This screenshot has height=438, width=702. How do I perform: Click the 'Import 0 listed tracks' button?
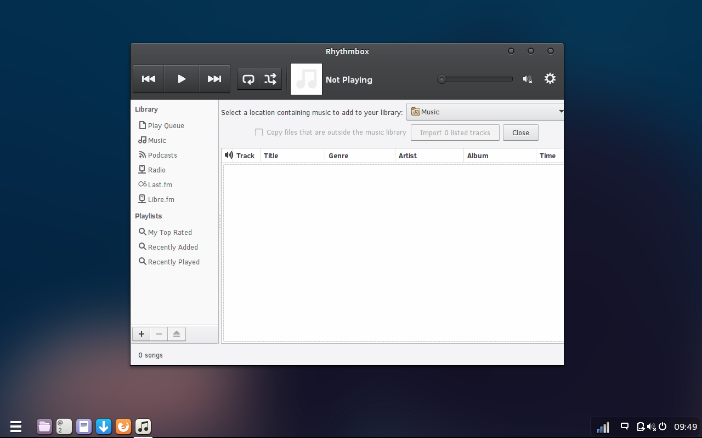tap(455, 132)
